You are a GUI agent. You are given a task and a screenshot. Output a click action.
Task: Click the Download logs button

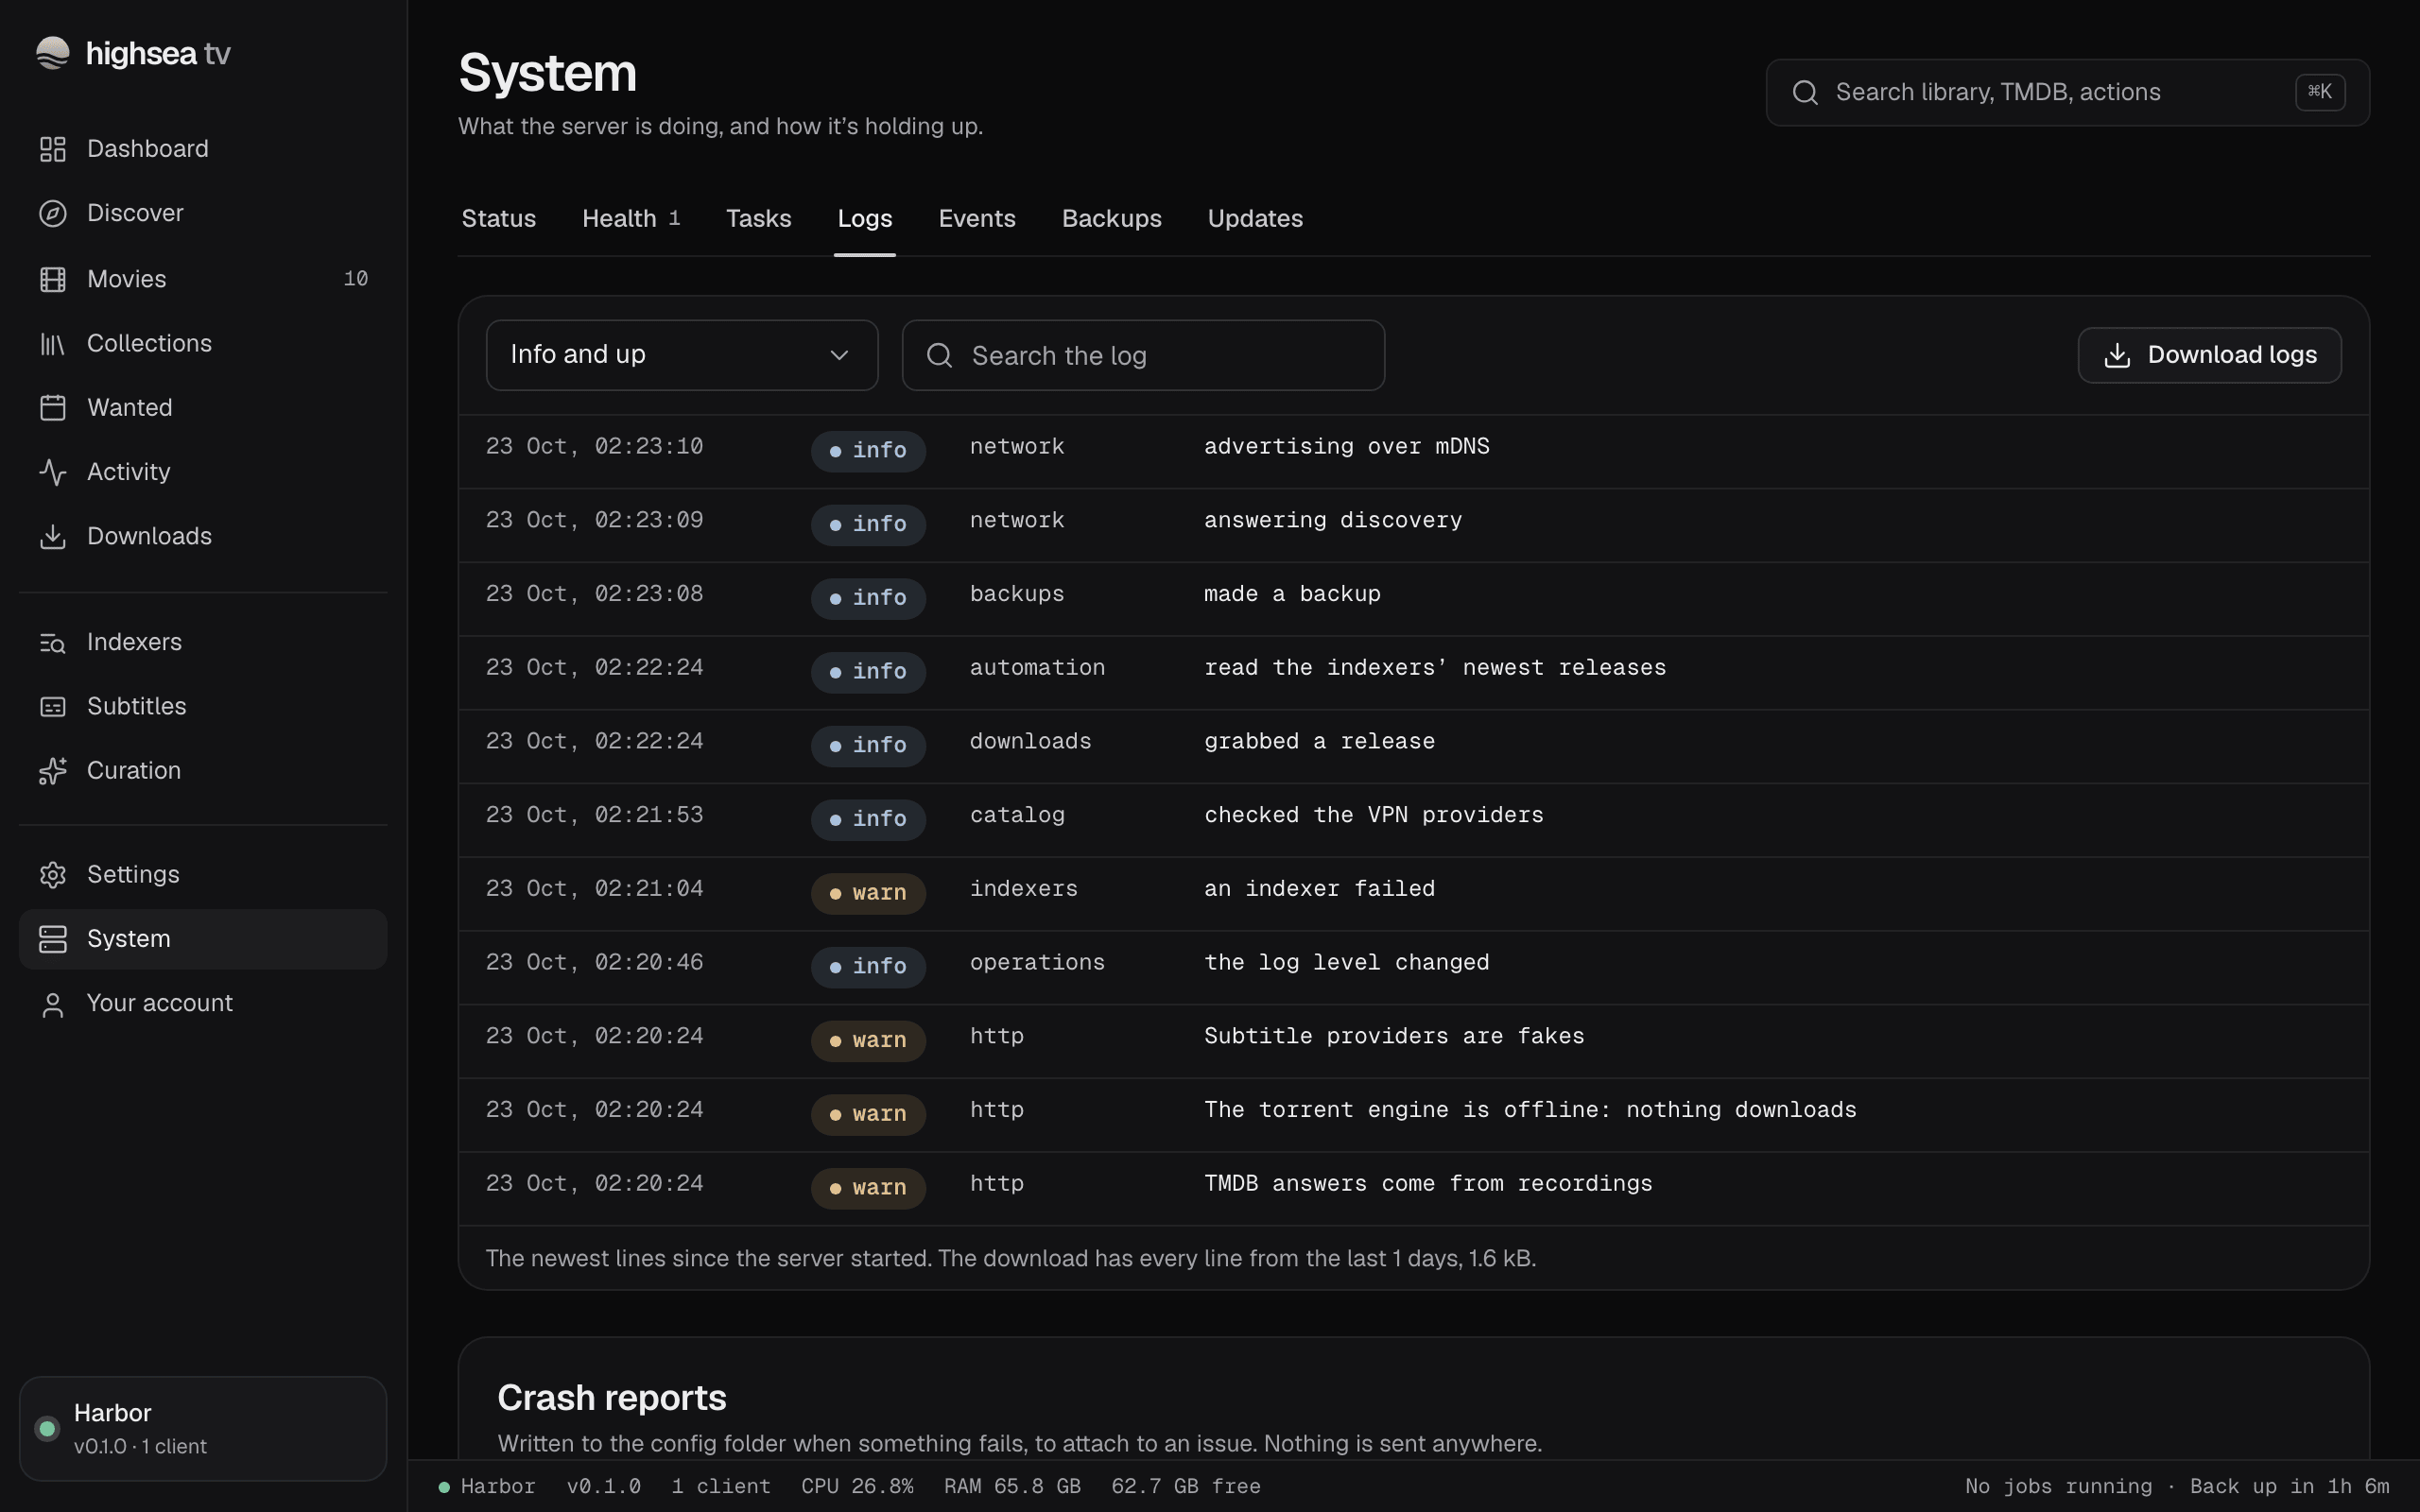(2209, 355)
